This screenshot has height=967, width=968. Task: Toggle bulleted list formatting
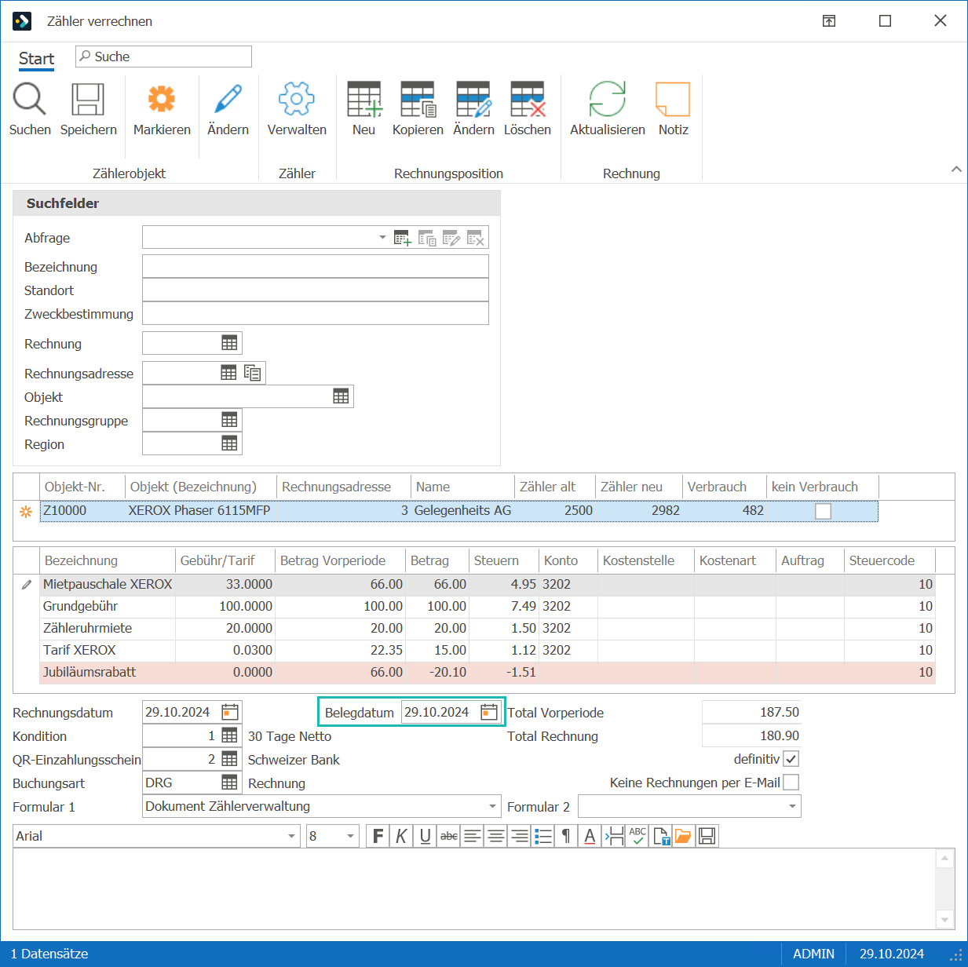543,836
